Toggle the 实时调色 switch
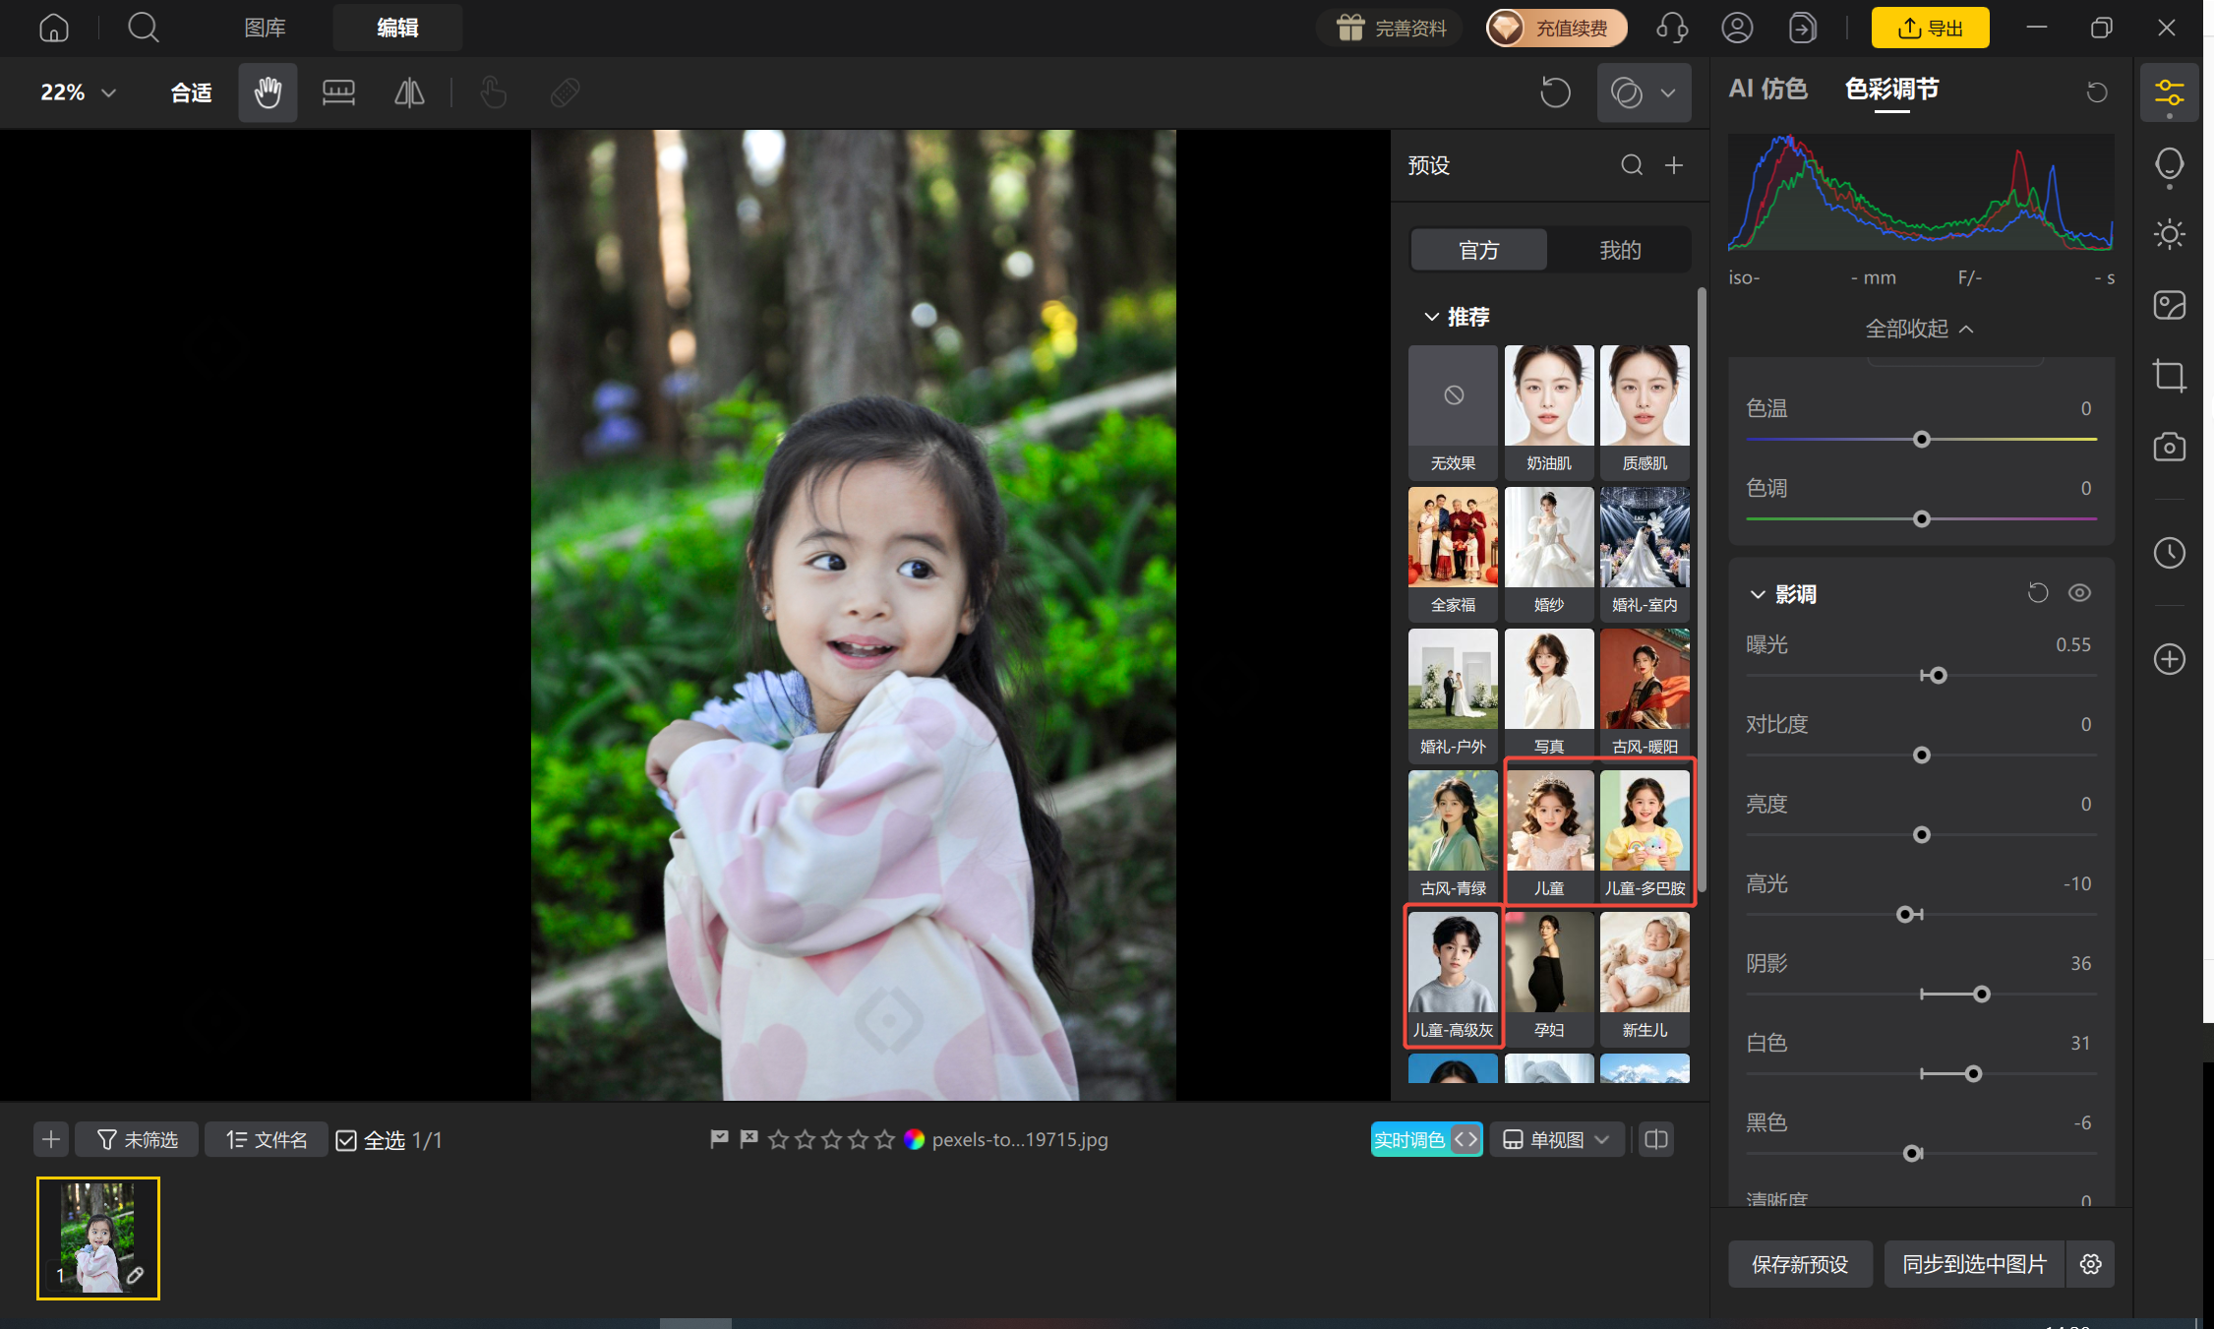 (x=1426, y=1139)
